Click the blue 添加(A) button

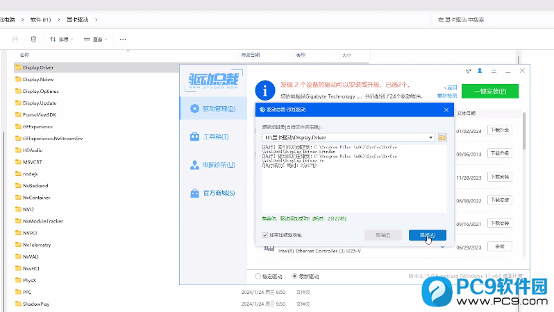(x=428, y=235)
